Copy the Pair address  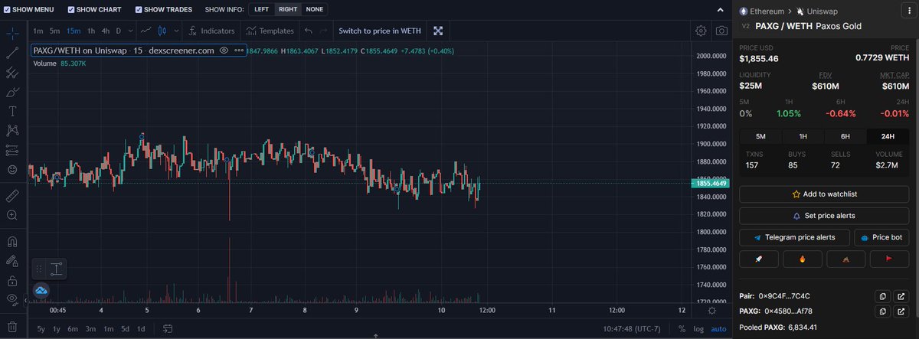coord(882,296)
